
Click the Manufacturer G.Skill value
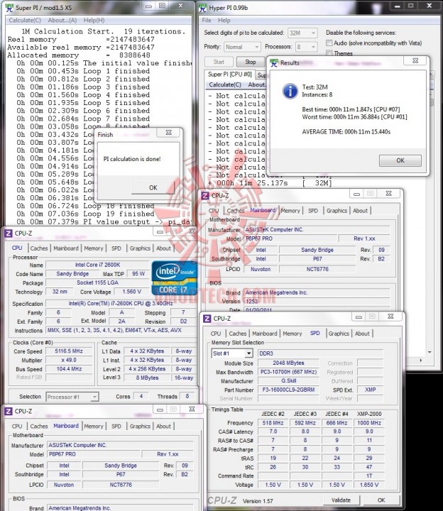click(288, 380)
